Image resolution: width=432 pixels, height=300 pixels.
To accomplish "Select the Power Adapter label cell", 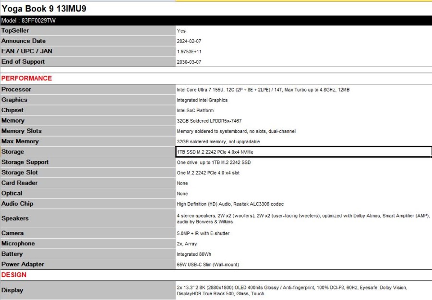I will 88,264.
